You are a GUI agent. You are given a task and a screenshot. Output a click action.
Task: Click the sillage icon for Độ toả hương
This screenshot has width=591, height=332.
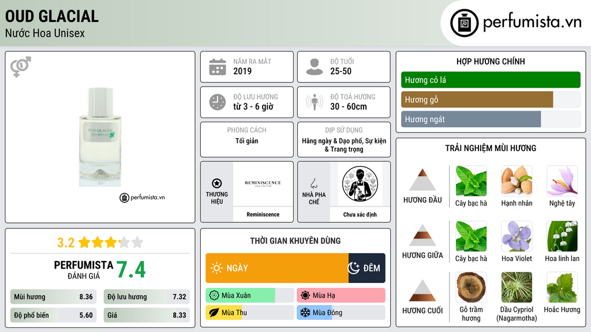tap(315, 102)
